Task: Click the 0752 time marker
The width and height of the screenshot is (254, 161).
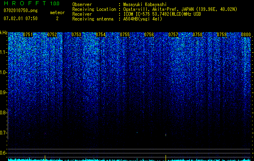Action: tap(52, 35)
